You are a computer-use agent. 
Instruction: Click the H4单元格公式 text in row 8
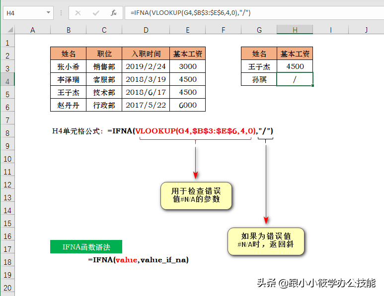162,131
